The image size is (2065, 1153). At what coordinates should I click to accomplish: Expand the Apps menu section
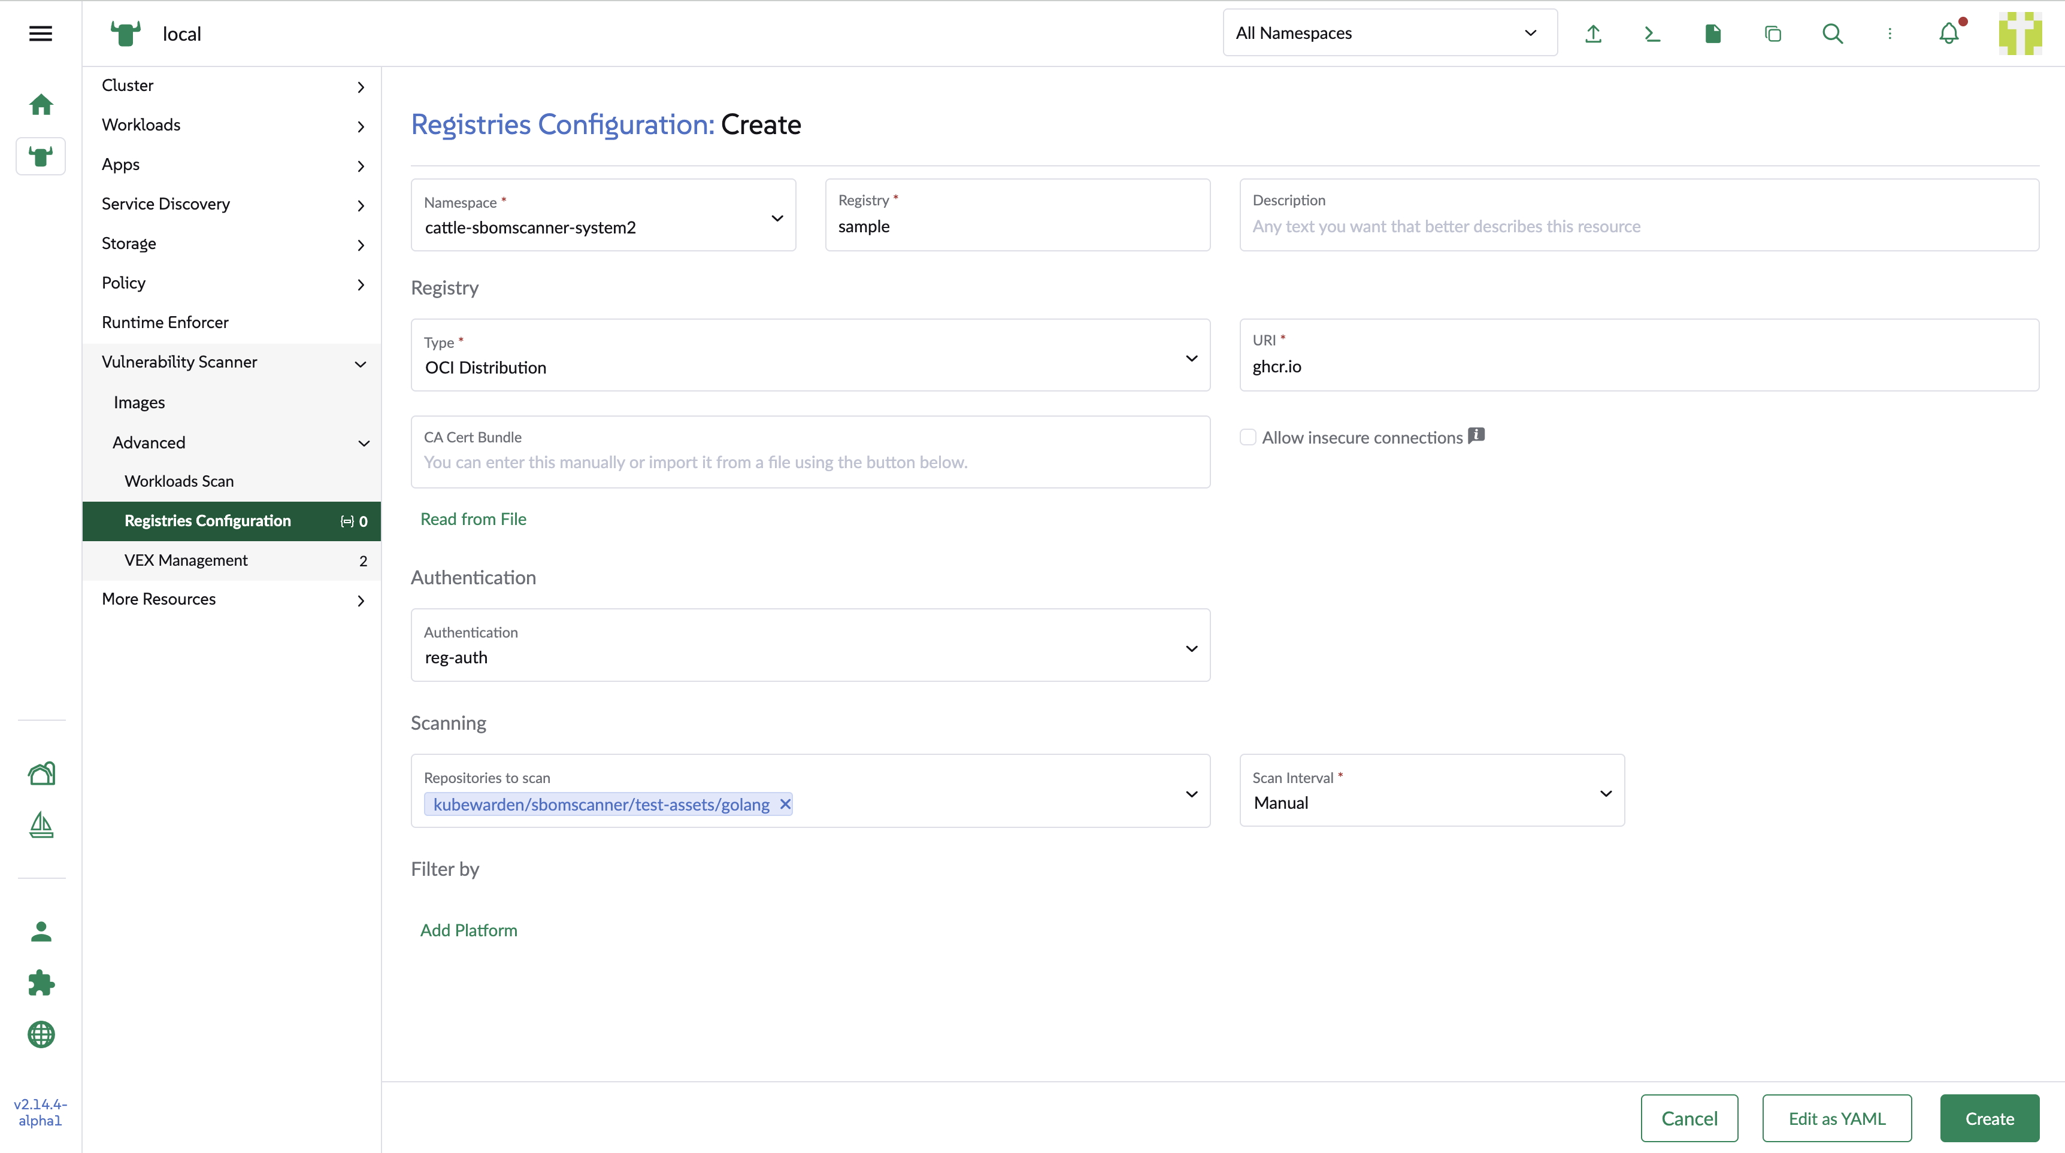pyautogui.click(x=232, y=164)
